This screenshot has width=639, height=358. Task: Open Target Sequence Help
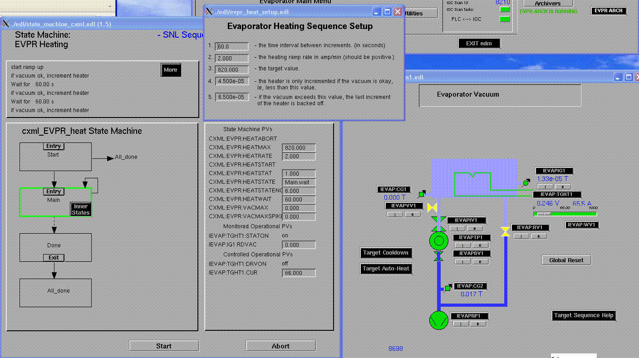584,315
